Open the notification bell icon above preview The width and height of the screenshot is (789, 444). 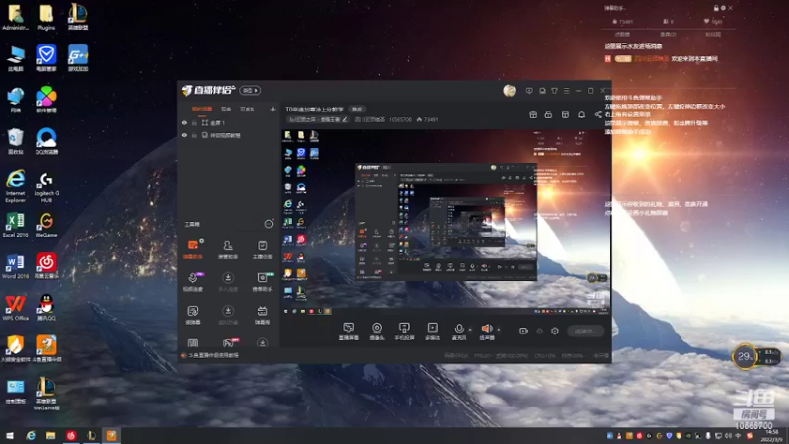pos(581,115)
